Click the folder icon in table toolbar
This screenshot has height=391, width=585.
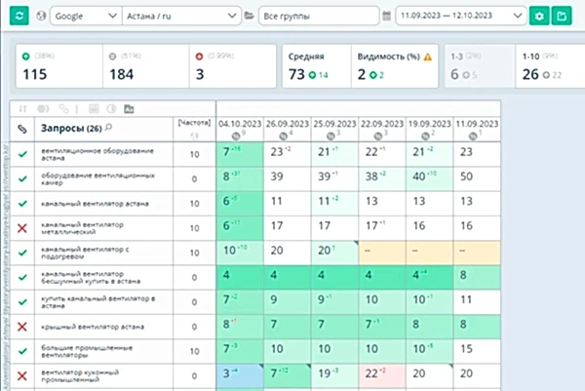[x=130, y=108]
